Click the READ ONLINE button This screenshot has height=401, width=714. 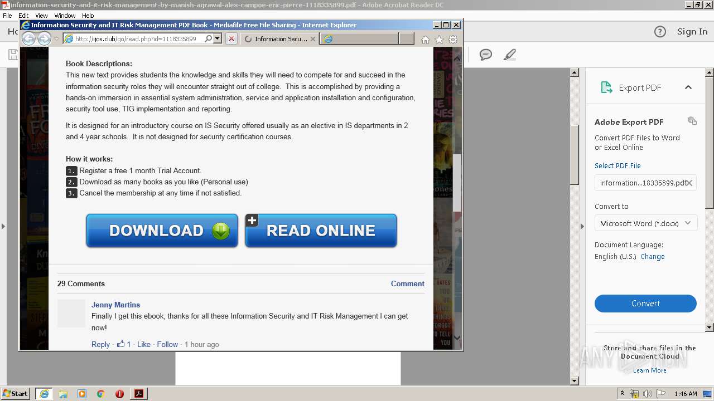[x=321, y=231]
